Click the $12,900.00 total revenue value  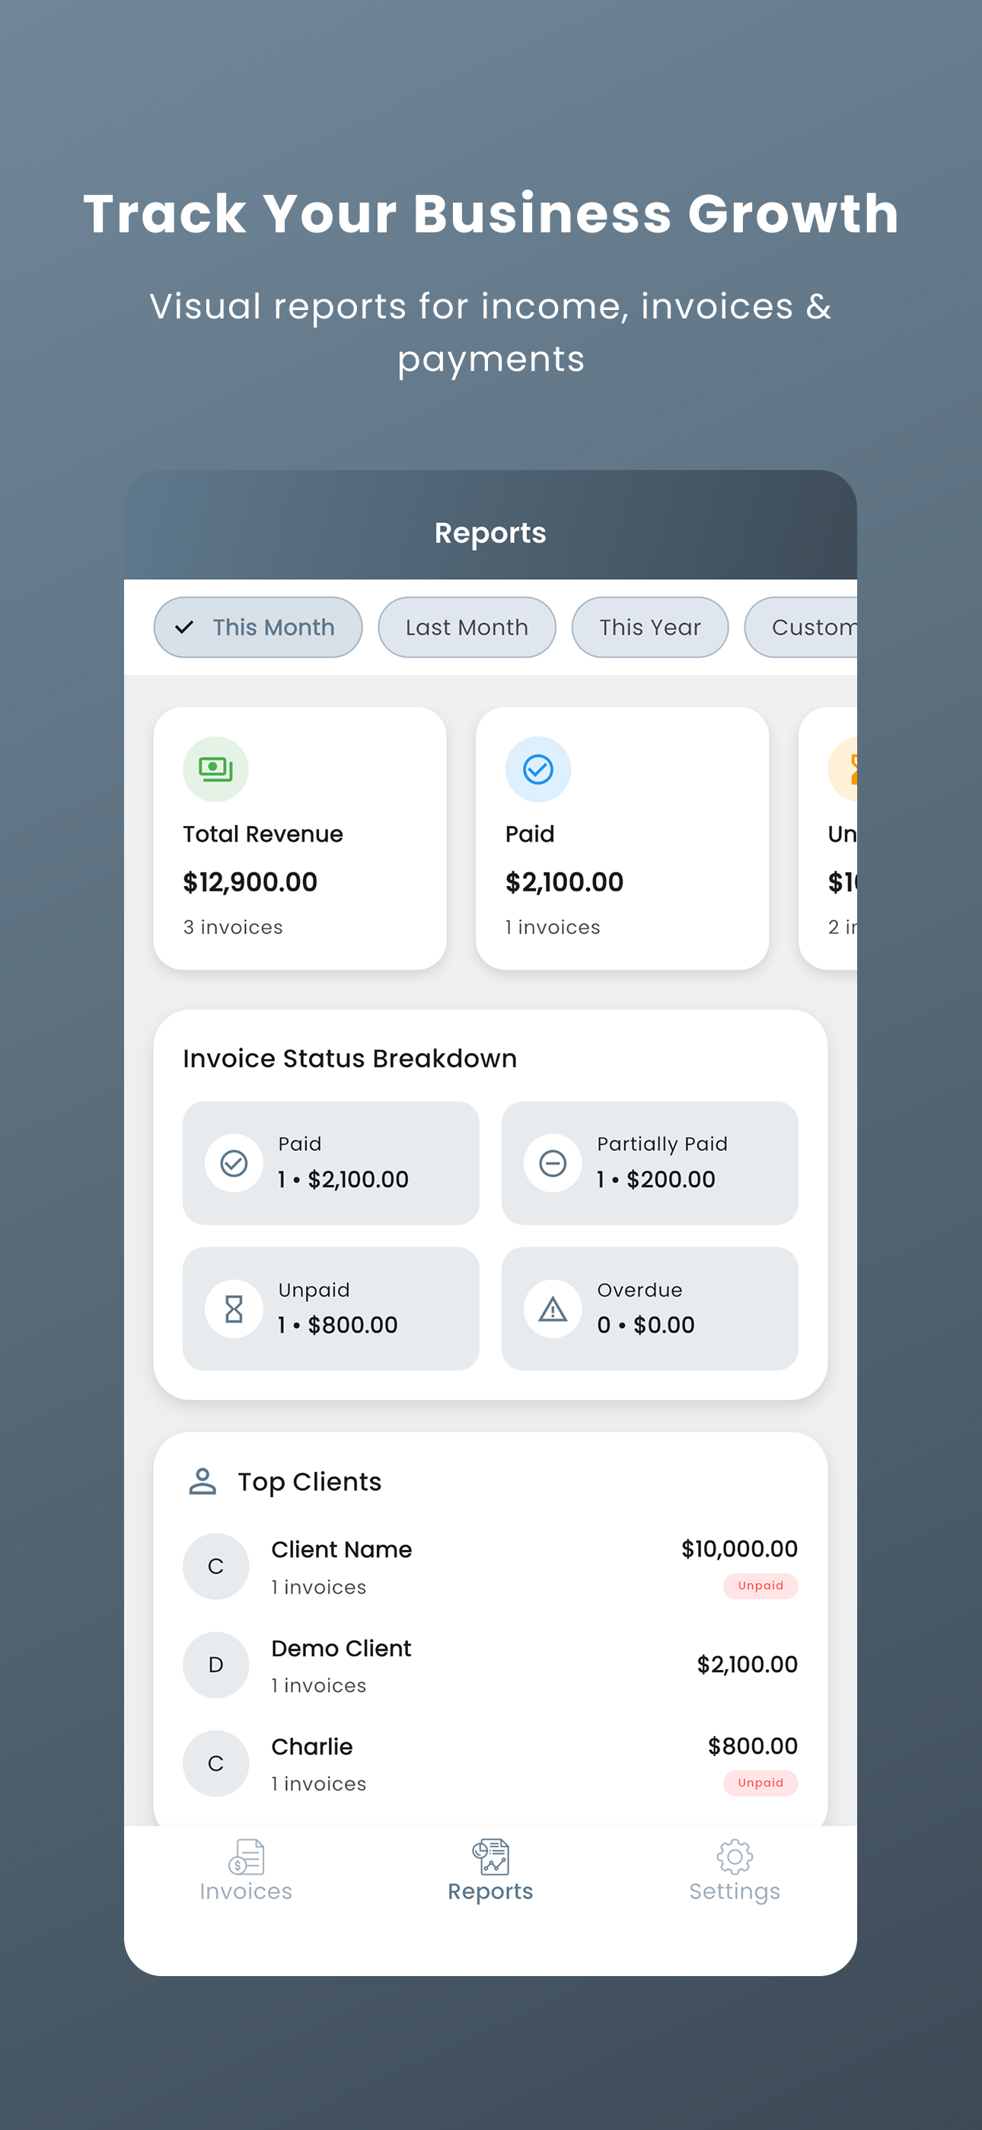[250, 882]
